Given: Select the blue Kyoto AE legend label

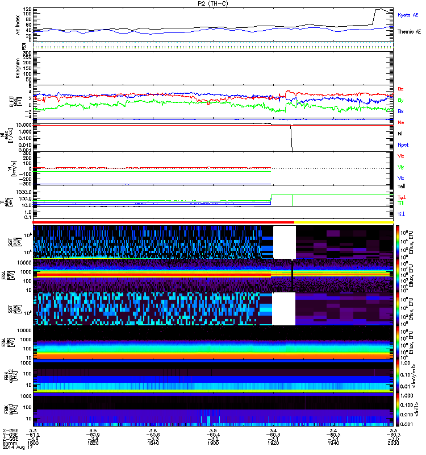Looking at the screenshot, I should point(408,15).
